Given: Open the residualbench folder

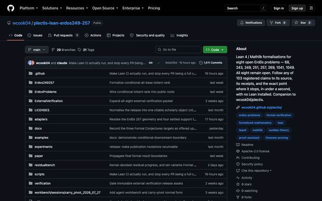Looking at the screenshot, I should tap(45, 165).
